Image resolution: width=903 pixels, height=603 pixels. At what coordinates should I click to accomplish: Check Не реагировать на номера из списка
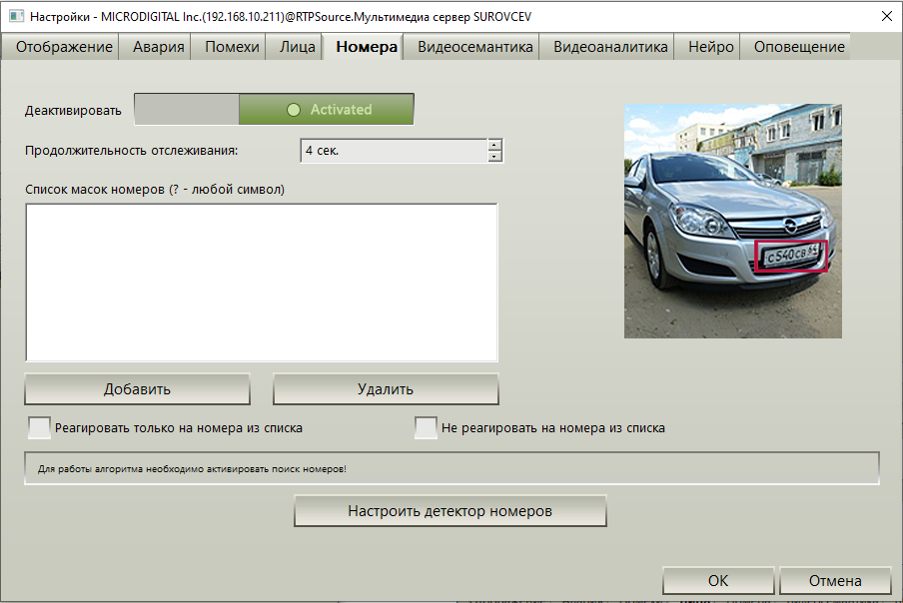coord(426,428)
